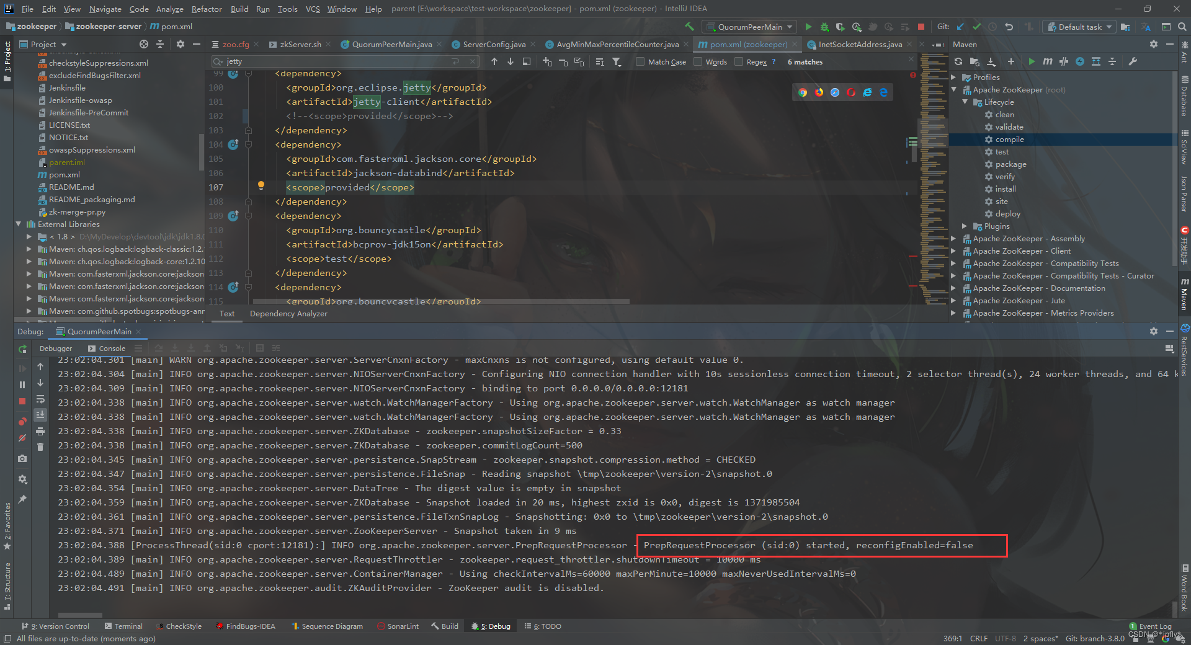Toggle scroll to end in console
This screenshot has height=645, width=1191.
point(40,414)
